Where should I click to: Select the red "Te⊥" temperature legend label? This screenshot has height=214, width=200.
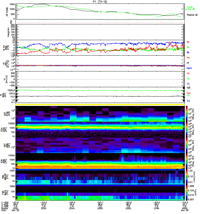189,93
